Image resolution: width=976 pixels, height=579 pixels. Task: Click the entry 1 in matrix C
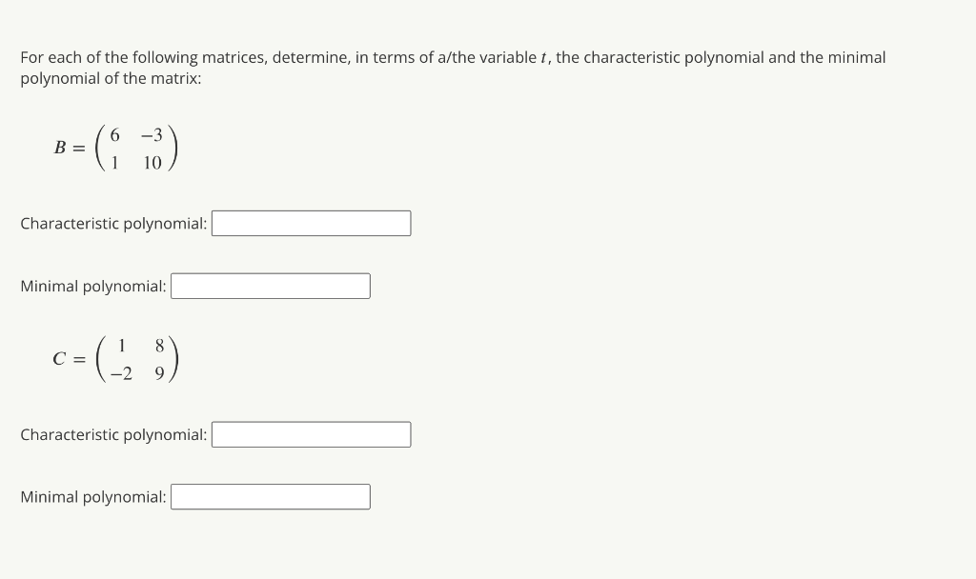coord(123,347)
